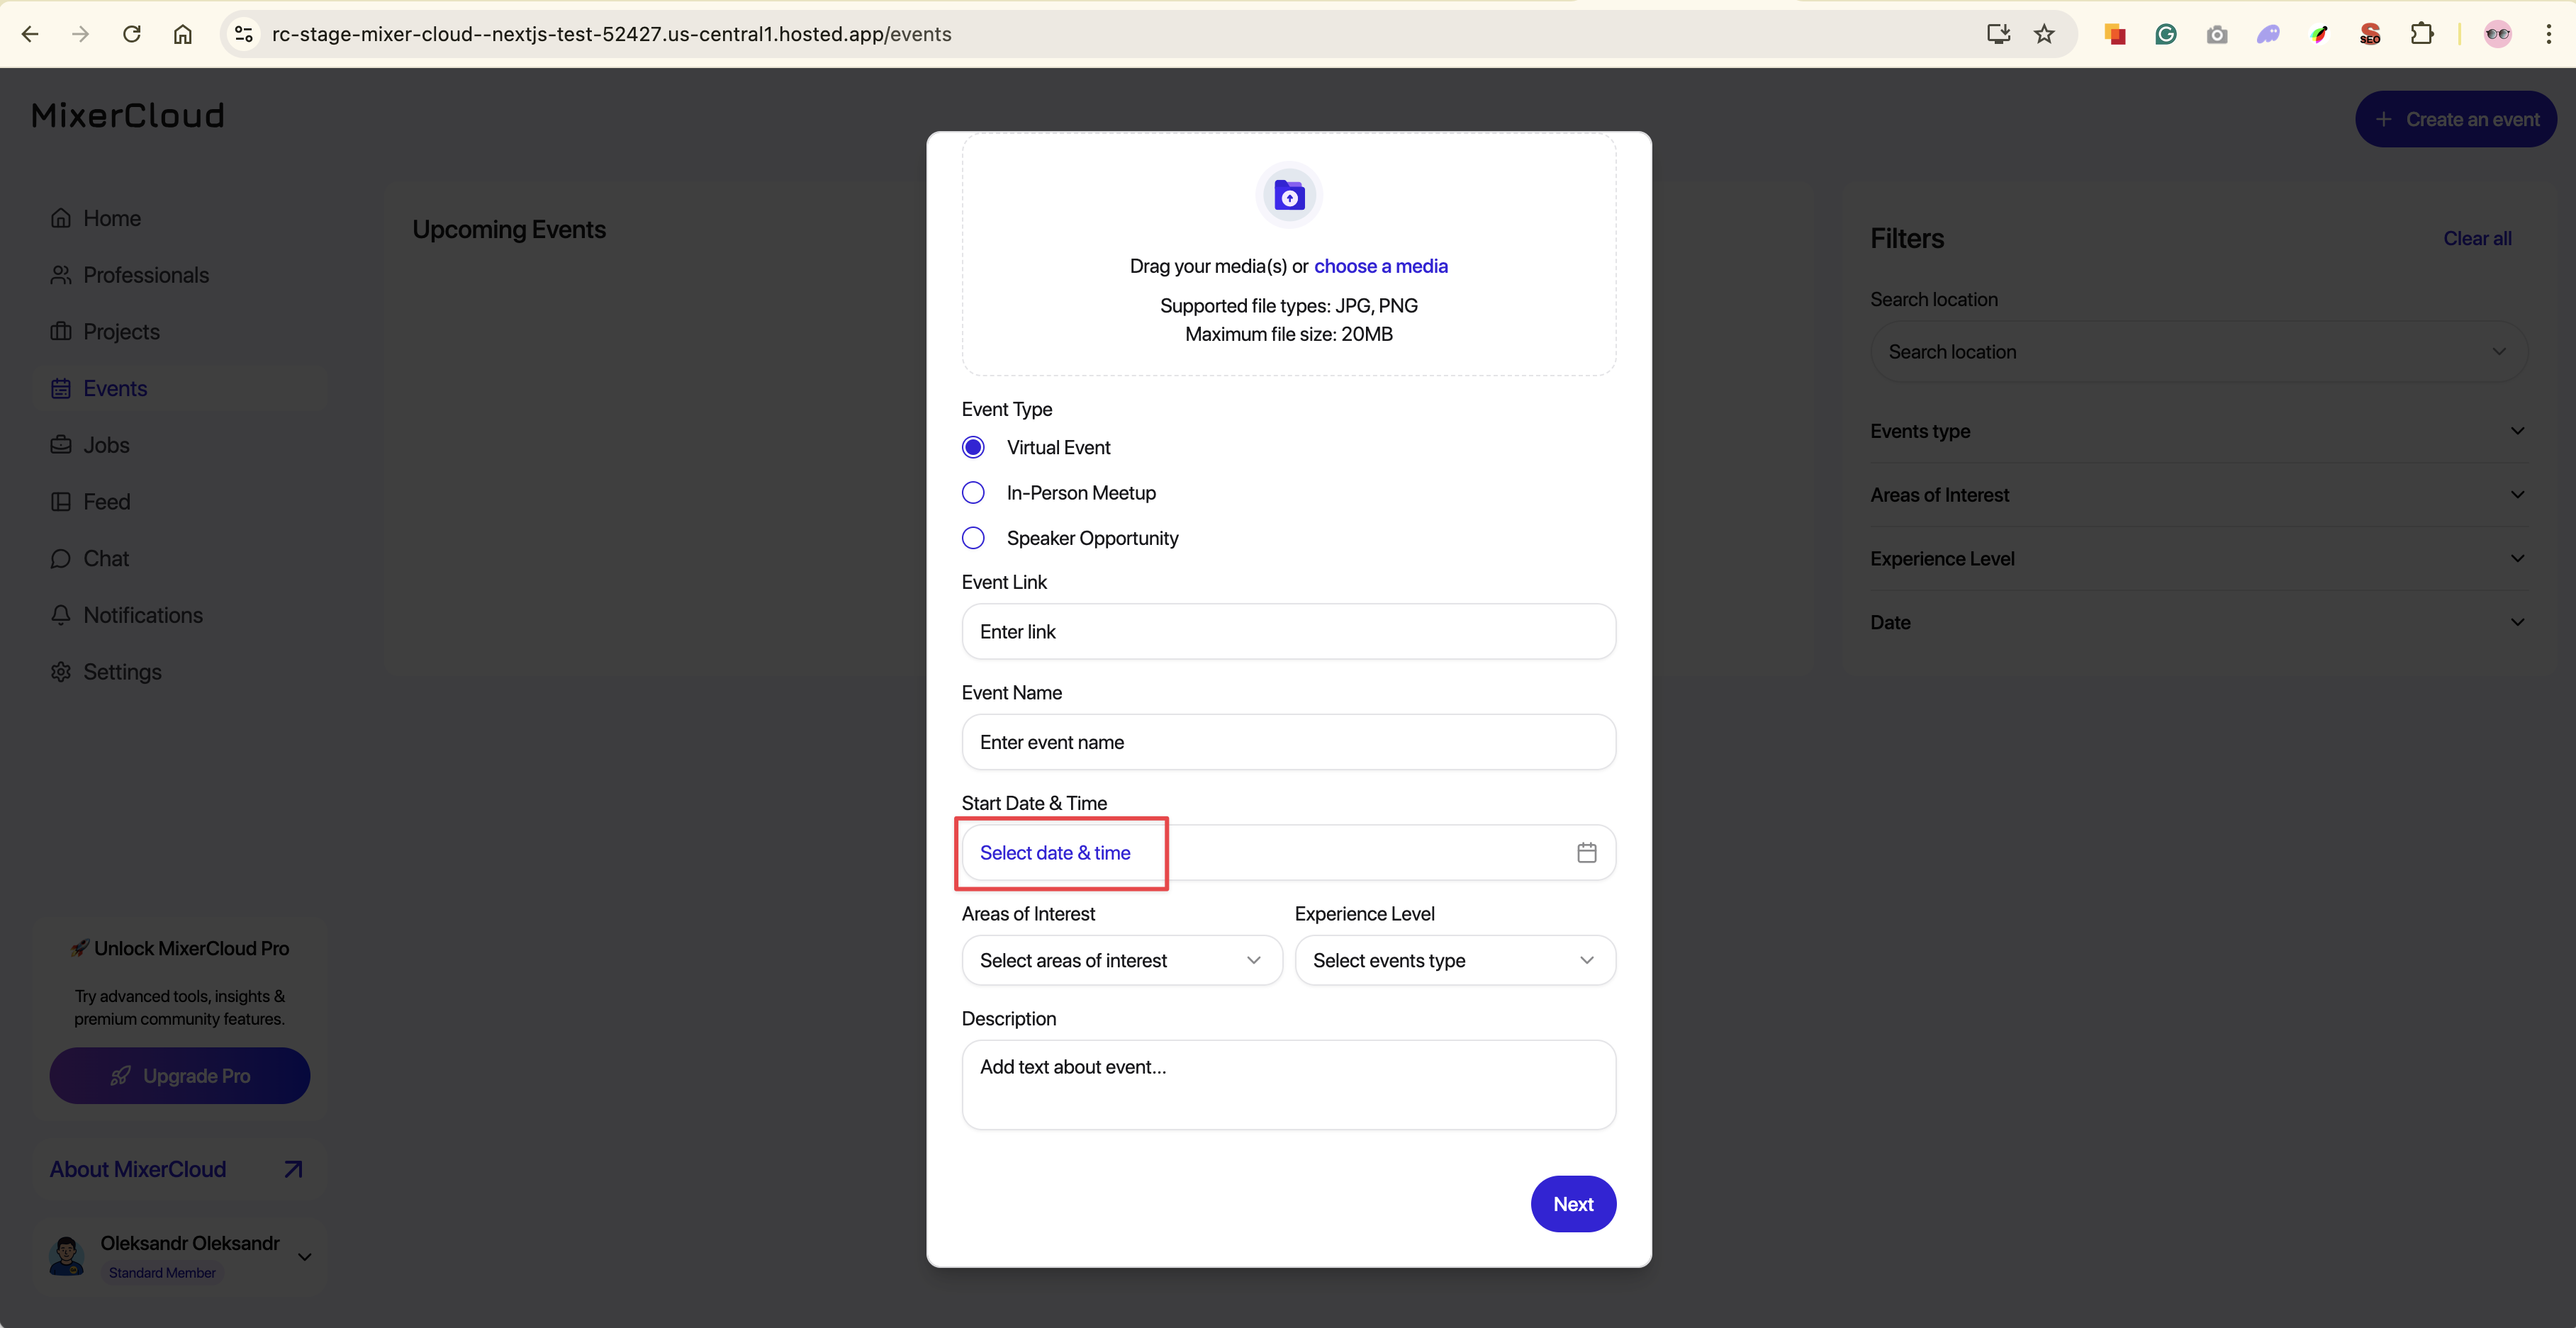This screenshot has width=2576, height=1328.
Task: Open the About MixerCloud arrow icon
Action: (x=293, y=1169)
